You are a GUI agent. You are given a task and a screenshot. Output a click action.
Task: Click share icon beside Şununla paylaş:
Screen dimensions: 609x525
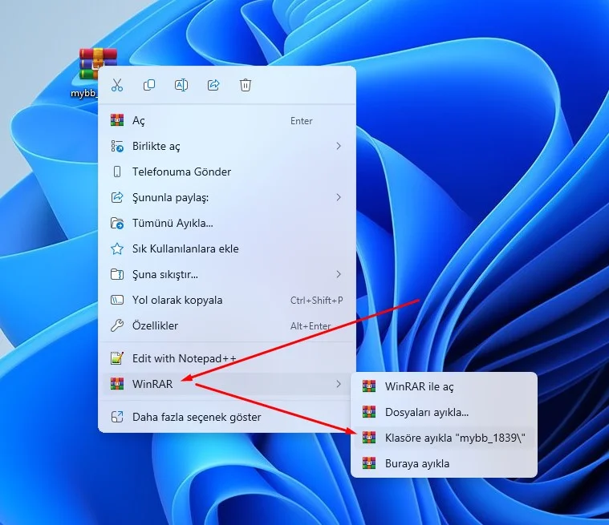(x=117, y=197)
